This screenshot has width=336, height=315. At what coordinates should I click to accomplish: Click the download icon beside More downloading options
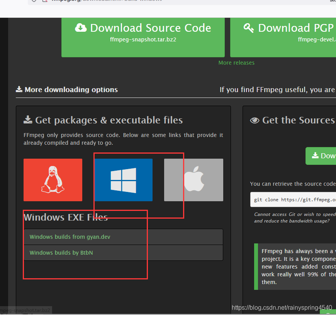pos(19,89)
